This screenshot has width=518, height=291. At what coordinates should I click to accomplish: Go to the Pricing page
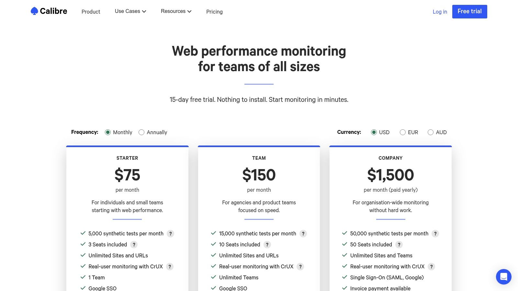pyautogui.click(x=214, y=12)
